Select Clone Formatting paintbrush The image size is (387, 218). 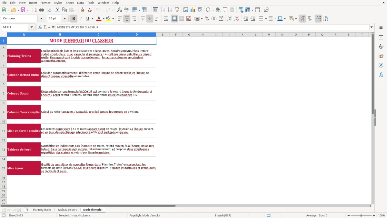pyautogui.click(x=83, y=10)
